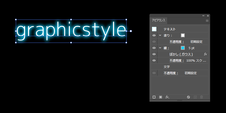Collapse the 線 stroke row

pyautogui.click(x=160, y=48)
